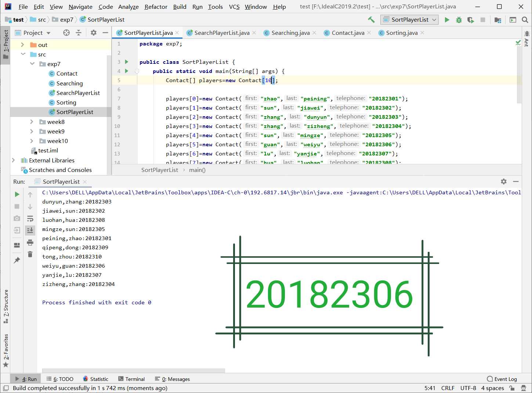Expand the week9 package
532x393 pixels.
tap(32, 131)
